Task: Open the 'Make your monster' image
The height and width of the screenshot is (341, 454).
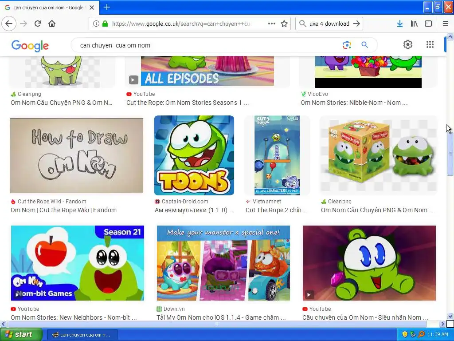Action: tap(223, 263)
